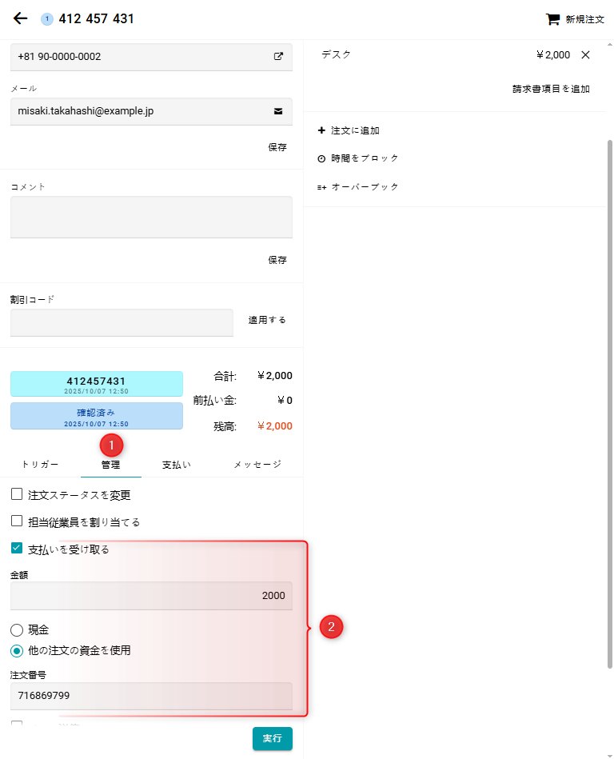Open new order via cart icon
The height and width of the screenshot is (759, 614).
[x=552, y=19]
